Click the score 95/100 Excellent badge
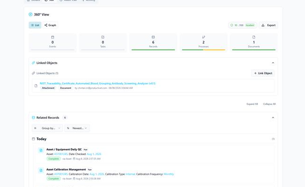305x187 pixels. point(242,25)
